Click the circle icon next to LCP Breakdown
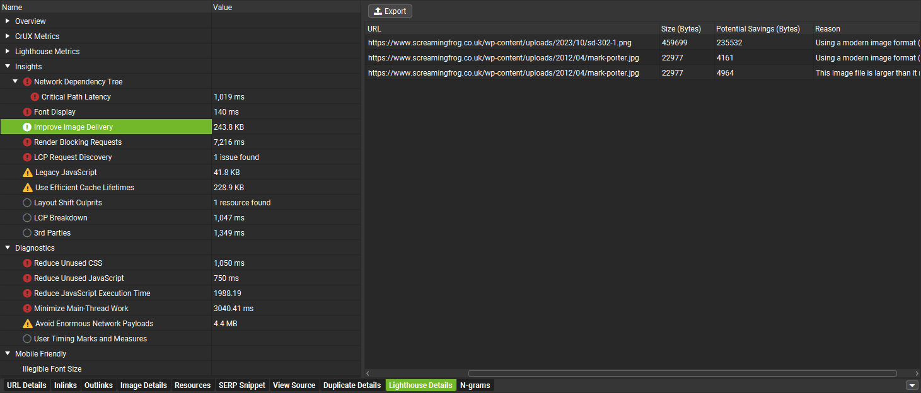Viewport: 921px width, 393px height. [27, 218]
